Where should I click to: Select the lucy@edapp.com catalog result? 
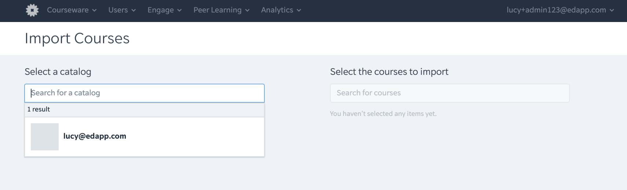coord(144,137)
